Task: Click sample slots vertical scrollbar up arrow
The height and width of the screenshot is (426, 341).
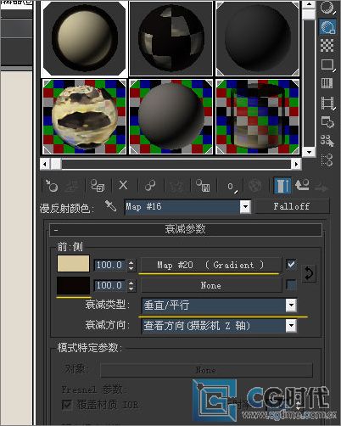Action: click(x=309, y=4)
